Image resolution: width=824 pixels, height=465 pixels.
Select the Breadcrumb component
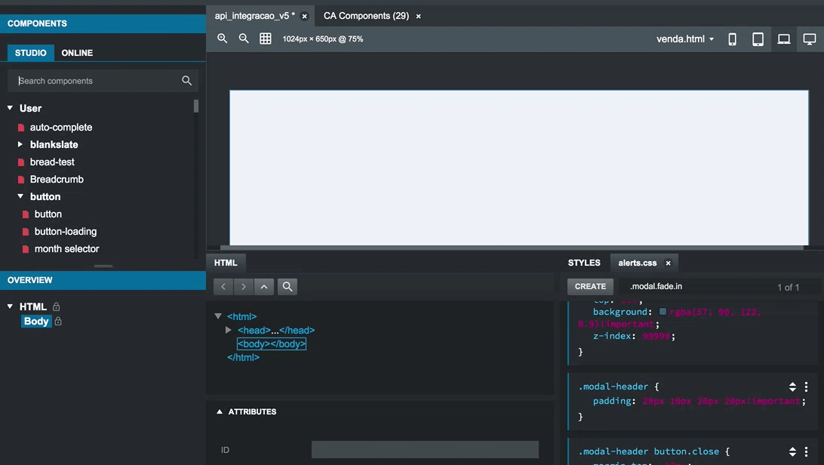[57, 179]
